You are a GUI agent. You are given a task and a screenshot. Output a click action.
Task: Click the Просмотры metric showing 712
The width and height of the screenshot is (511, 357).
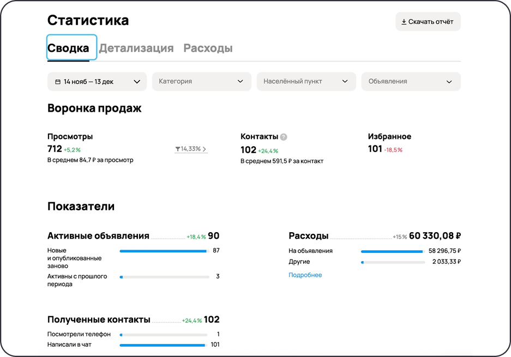[55, 149]
